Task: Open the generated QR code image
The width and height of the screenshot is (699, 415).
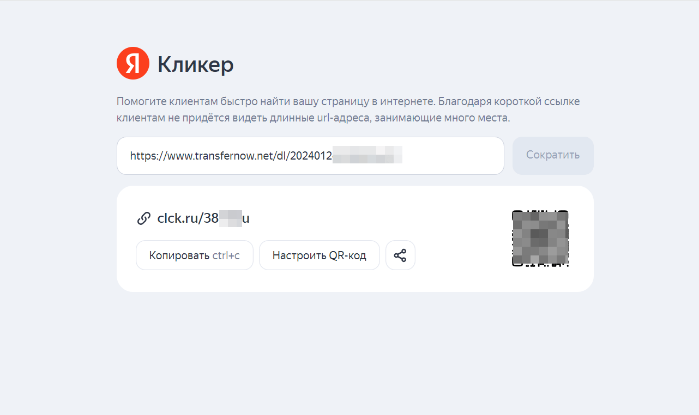Action: coord(540,239)
